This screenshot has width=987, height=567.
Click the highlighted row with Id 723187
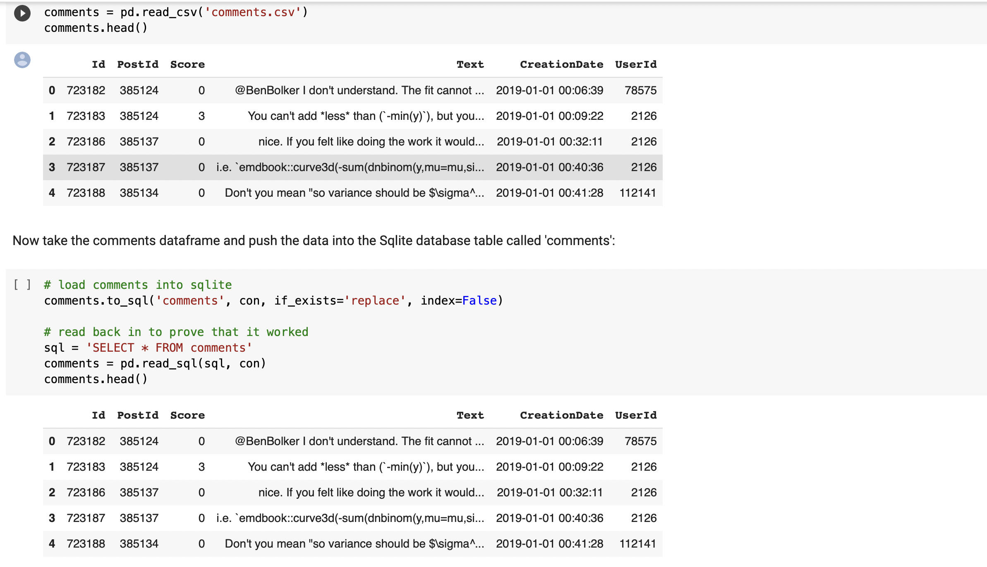pyautogui.click(x=352, y=167)
